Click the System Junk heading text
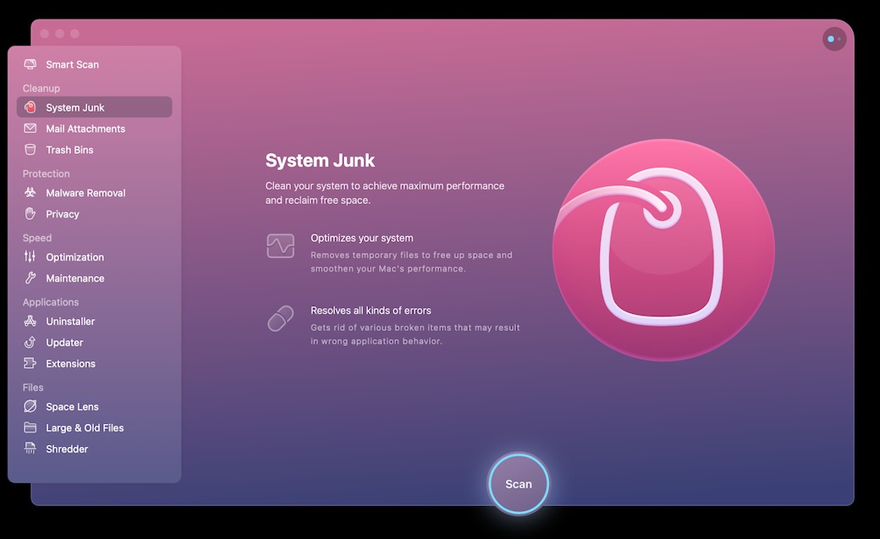The width and height of the screenshot is (880, 539). pos(320,161)
